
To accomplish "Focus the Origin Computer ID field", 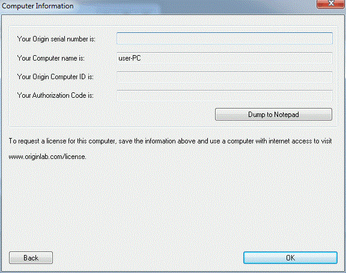I will point(225,77).
